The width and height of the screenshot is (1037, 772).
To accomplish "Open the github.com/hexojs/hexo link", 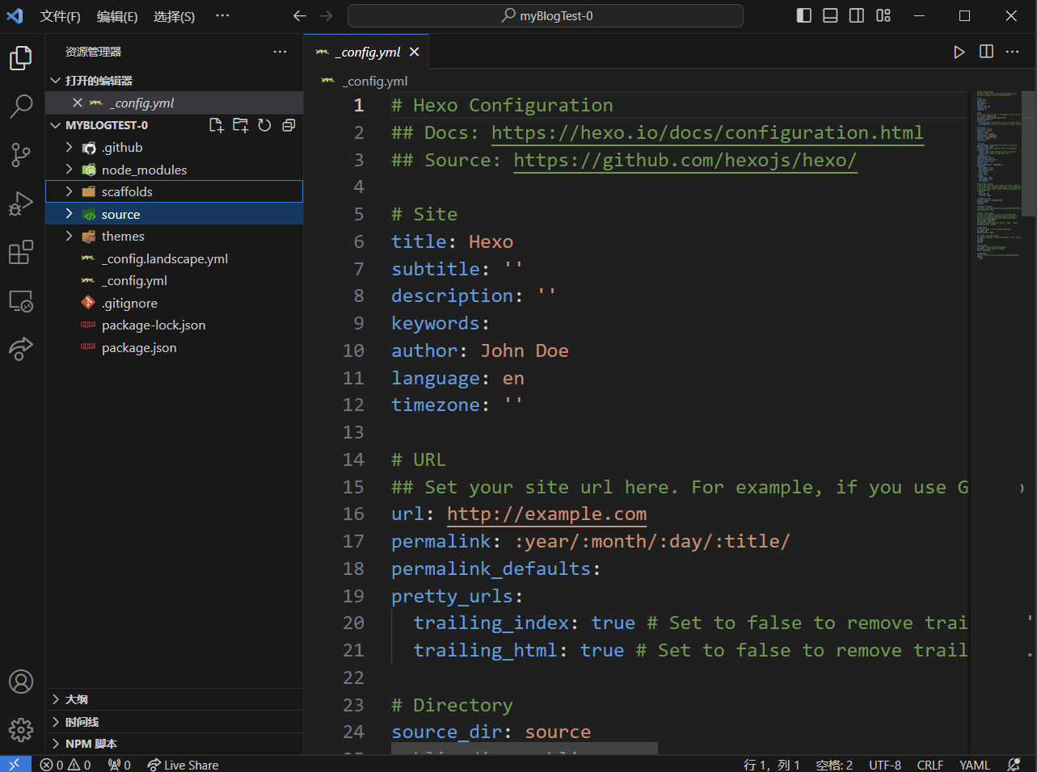I will click(685, 160).
